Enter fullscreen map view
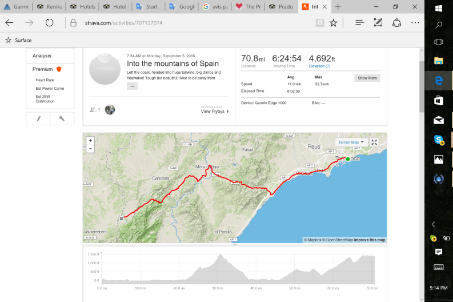 pos(374,142)
